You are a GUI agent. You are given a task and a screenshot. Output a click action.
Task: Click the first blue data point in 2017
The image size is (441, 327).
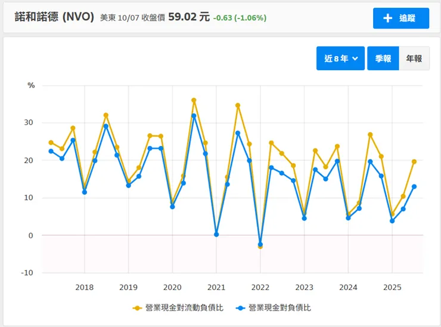pyautogui.click(x=51, y=151)
